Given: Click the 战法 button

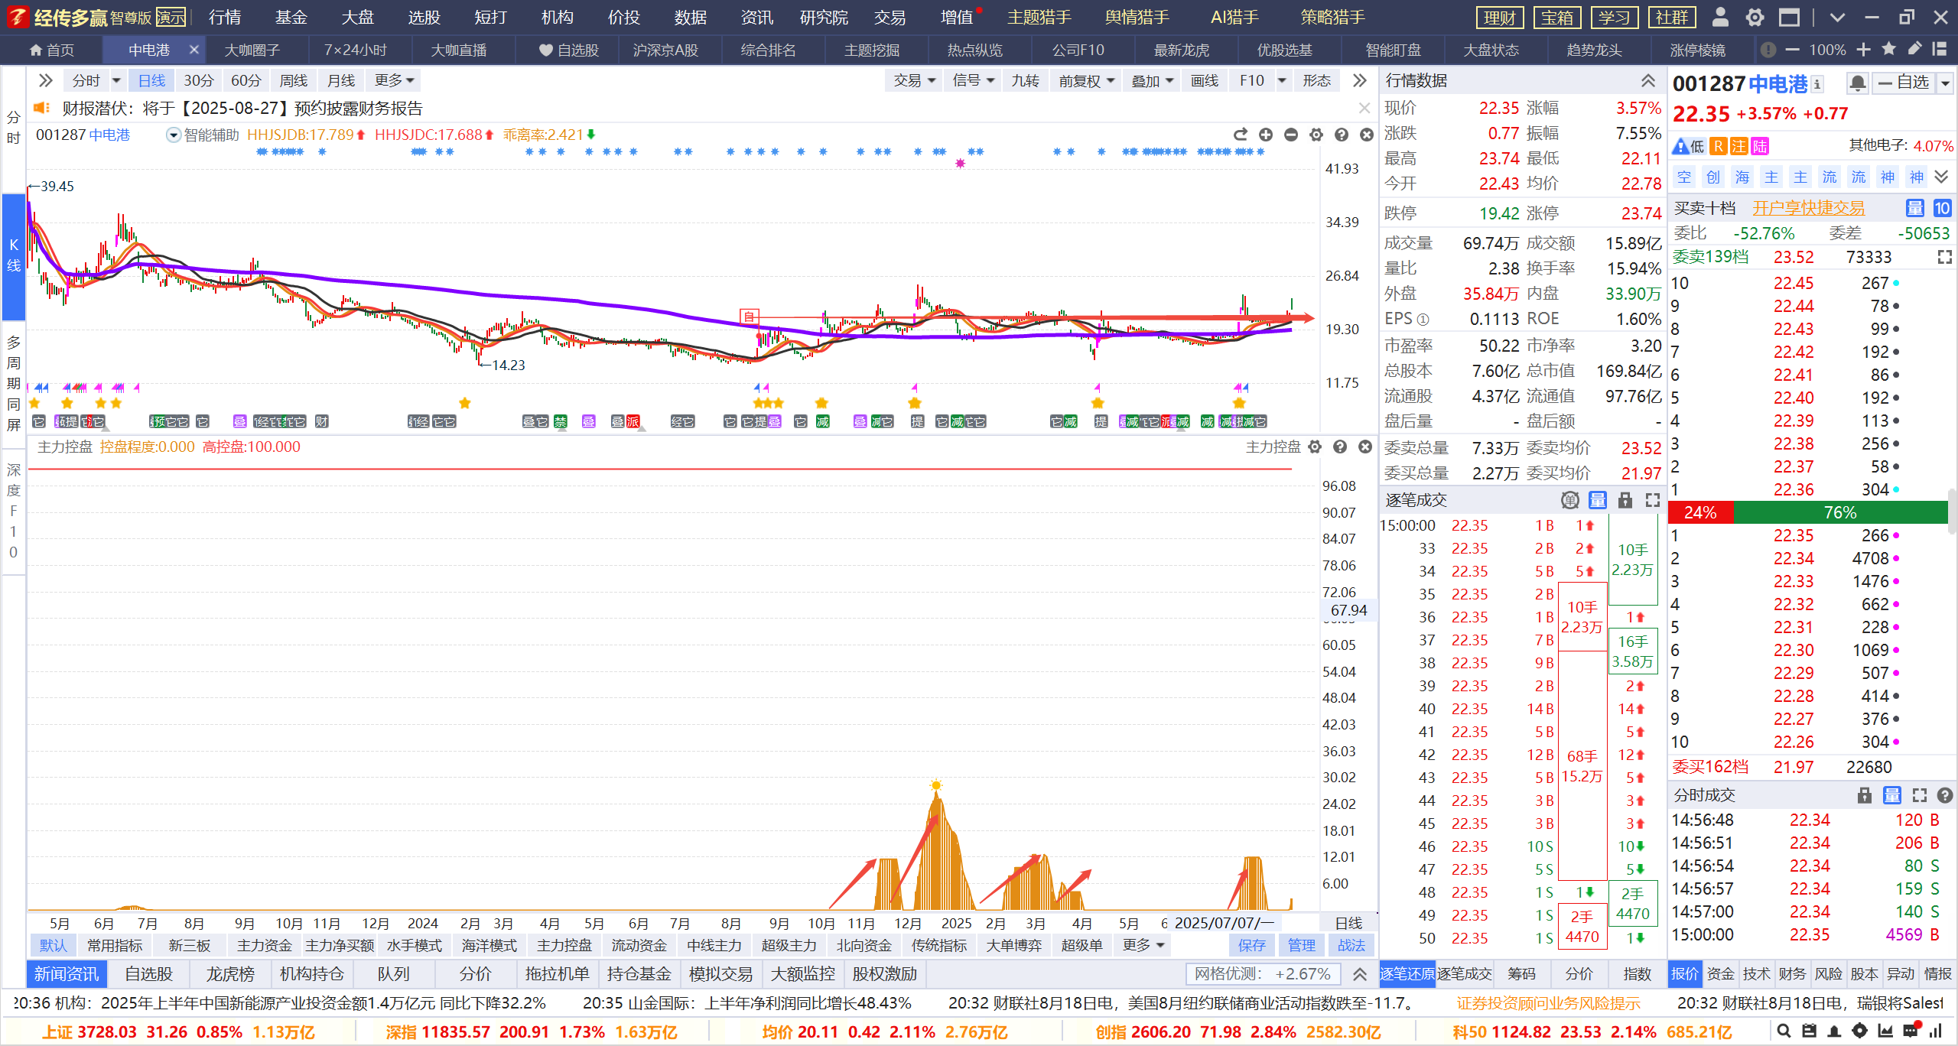Looking at the screenshot, I should (1351, 946).
